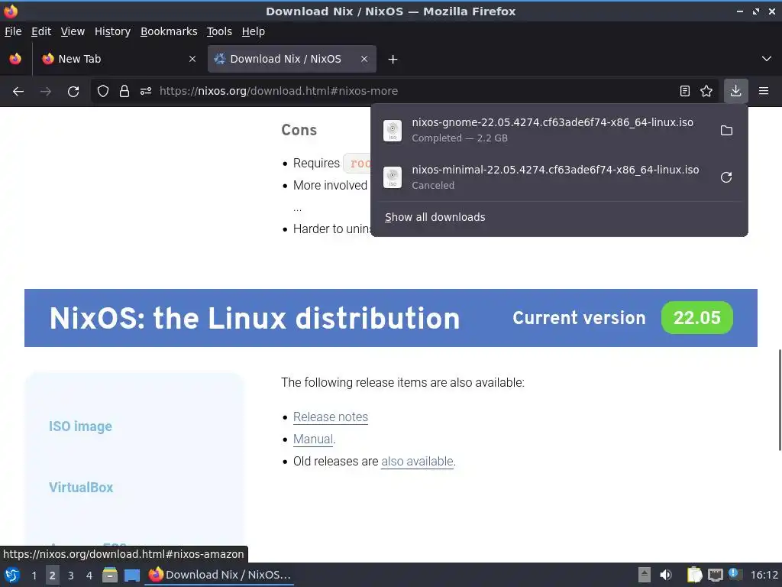Toggle reader view for this page

click(685, 91)
